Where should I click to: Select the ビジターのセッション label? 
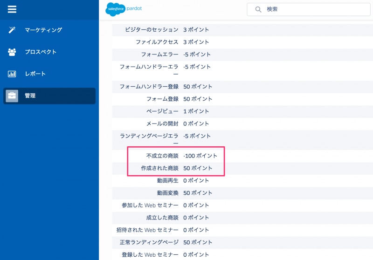point(152,30)
